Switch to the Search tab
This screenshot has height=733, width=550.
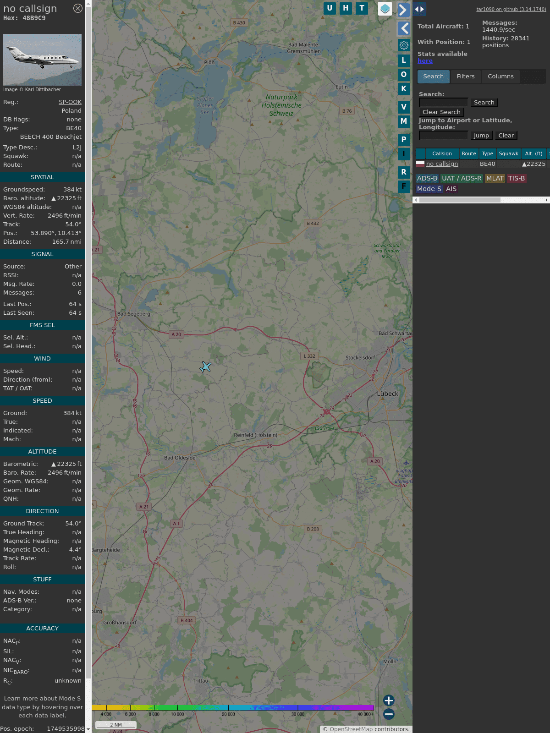tap(434, 77)
